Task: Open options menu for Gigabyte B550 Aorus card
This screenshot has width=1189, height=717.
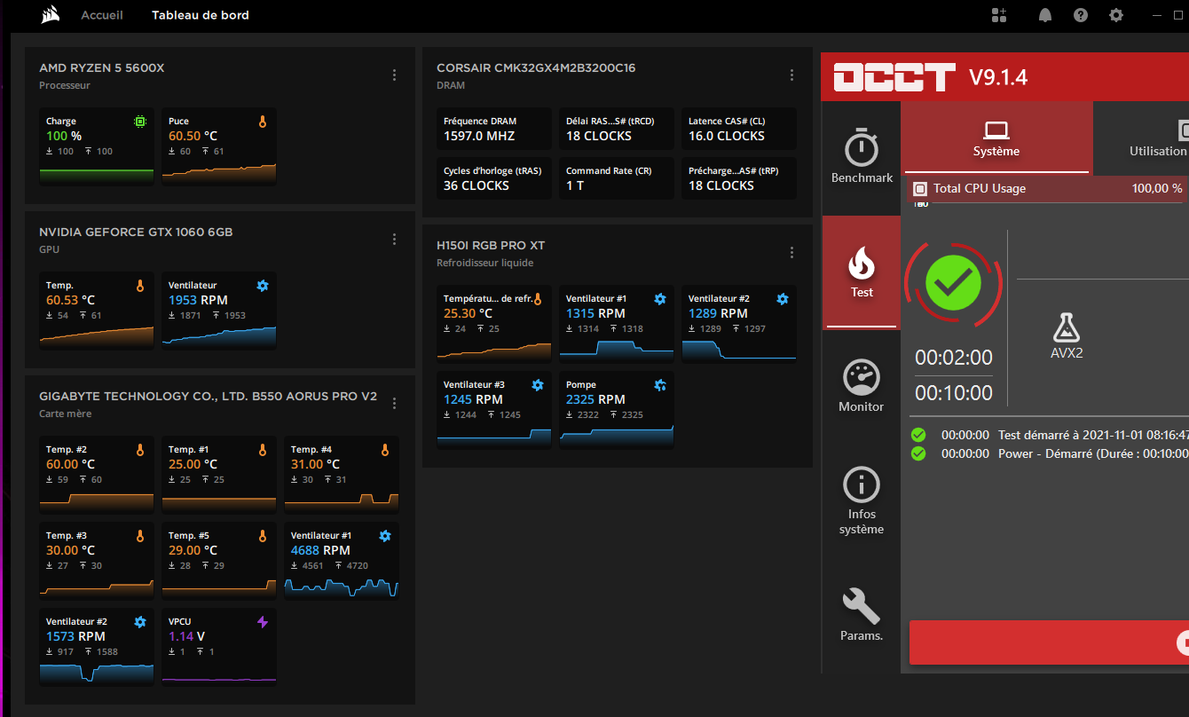Action: [x=395, y=404]
